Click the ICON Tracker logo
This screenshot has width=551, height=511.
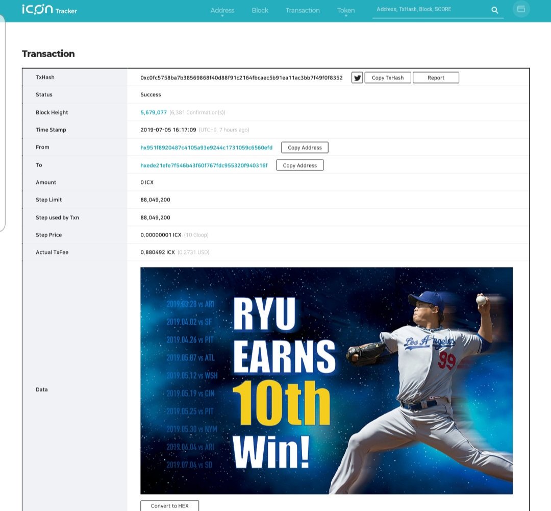[x=49, y=10]
